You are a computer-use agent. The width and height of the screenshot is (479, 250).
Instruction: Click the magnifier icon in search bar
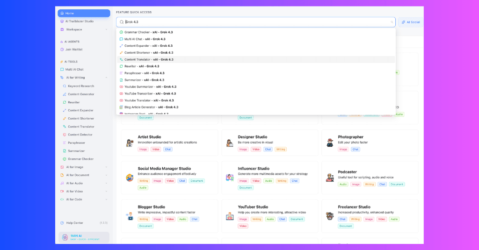pos(122,22)
